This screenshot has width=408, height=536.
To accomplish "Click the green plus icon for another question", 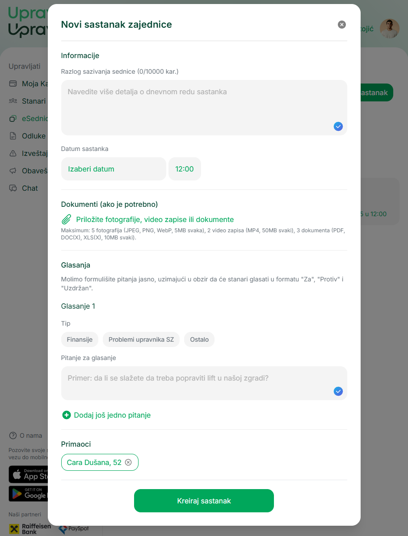I will click(67, 415).
